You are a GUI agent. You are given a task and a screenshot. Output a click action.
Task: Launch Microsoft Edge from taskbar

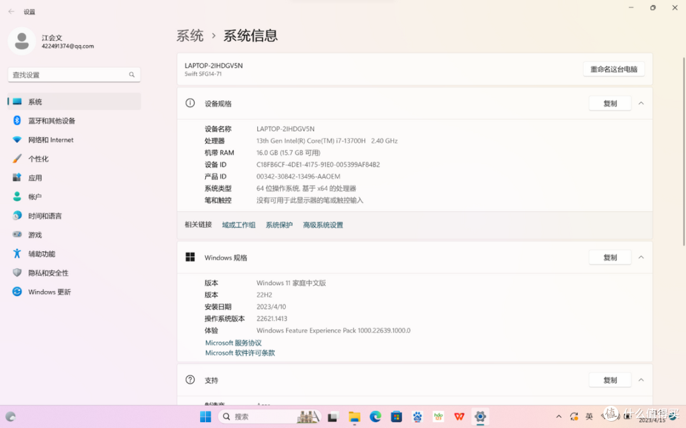[x=375, y=417]
